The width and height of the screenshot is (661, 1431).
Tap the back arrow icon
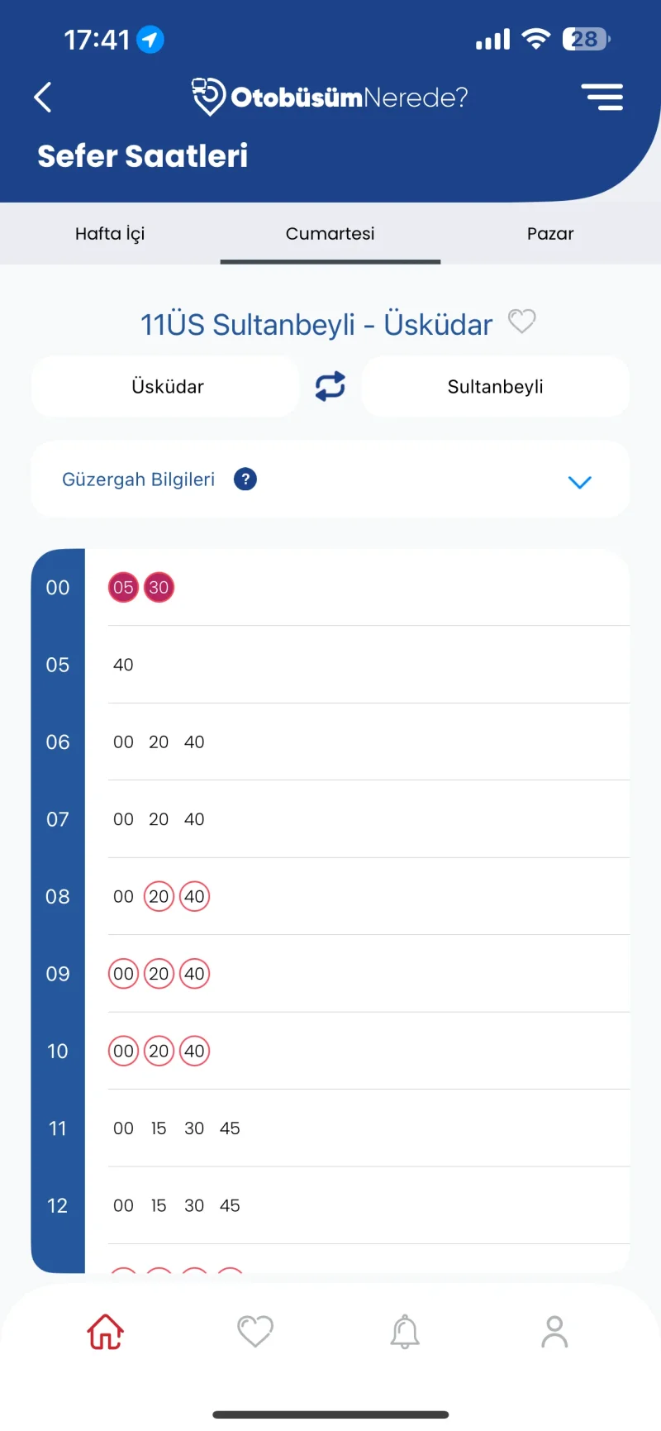43,98
